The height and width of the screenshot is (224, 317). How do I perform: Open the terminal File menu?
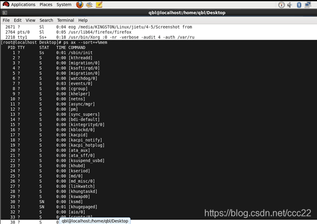(6, 20)
